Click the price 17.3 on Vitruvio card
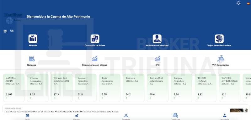This screenshot has width=251, height=120. 56,94
